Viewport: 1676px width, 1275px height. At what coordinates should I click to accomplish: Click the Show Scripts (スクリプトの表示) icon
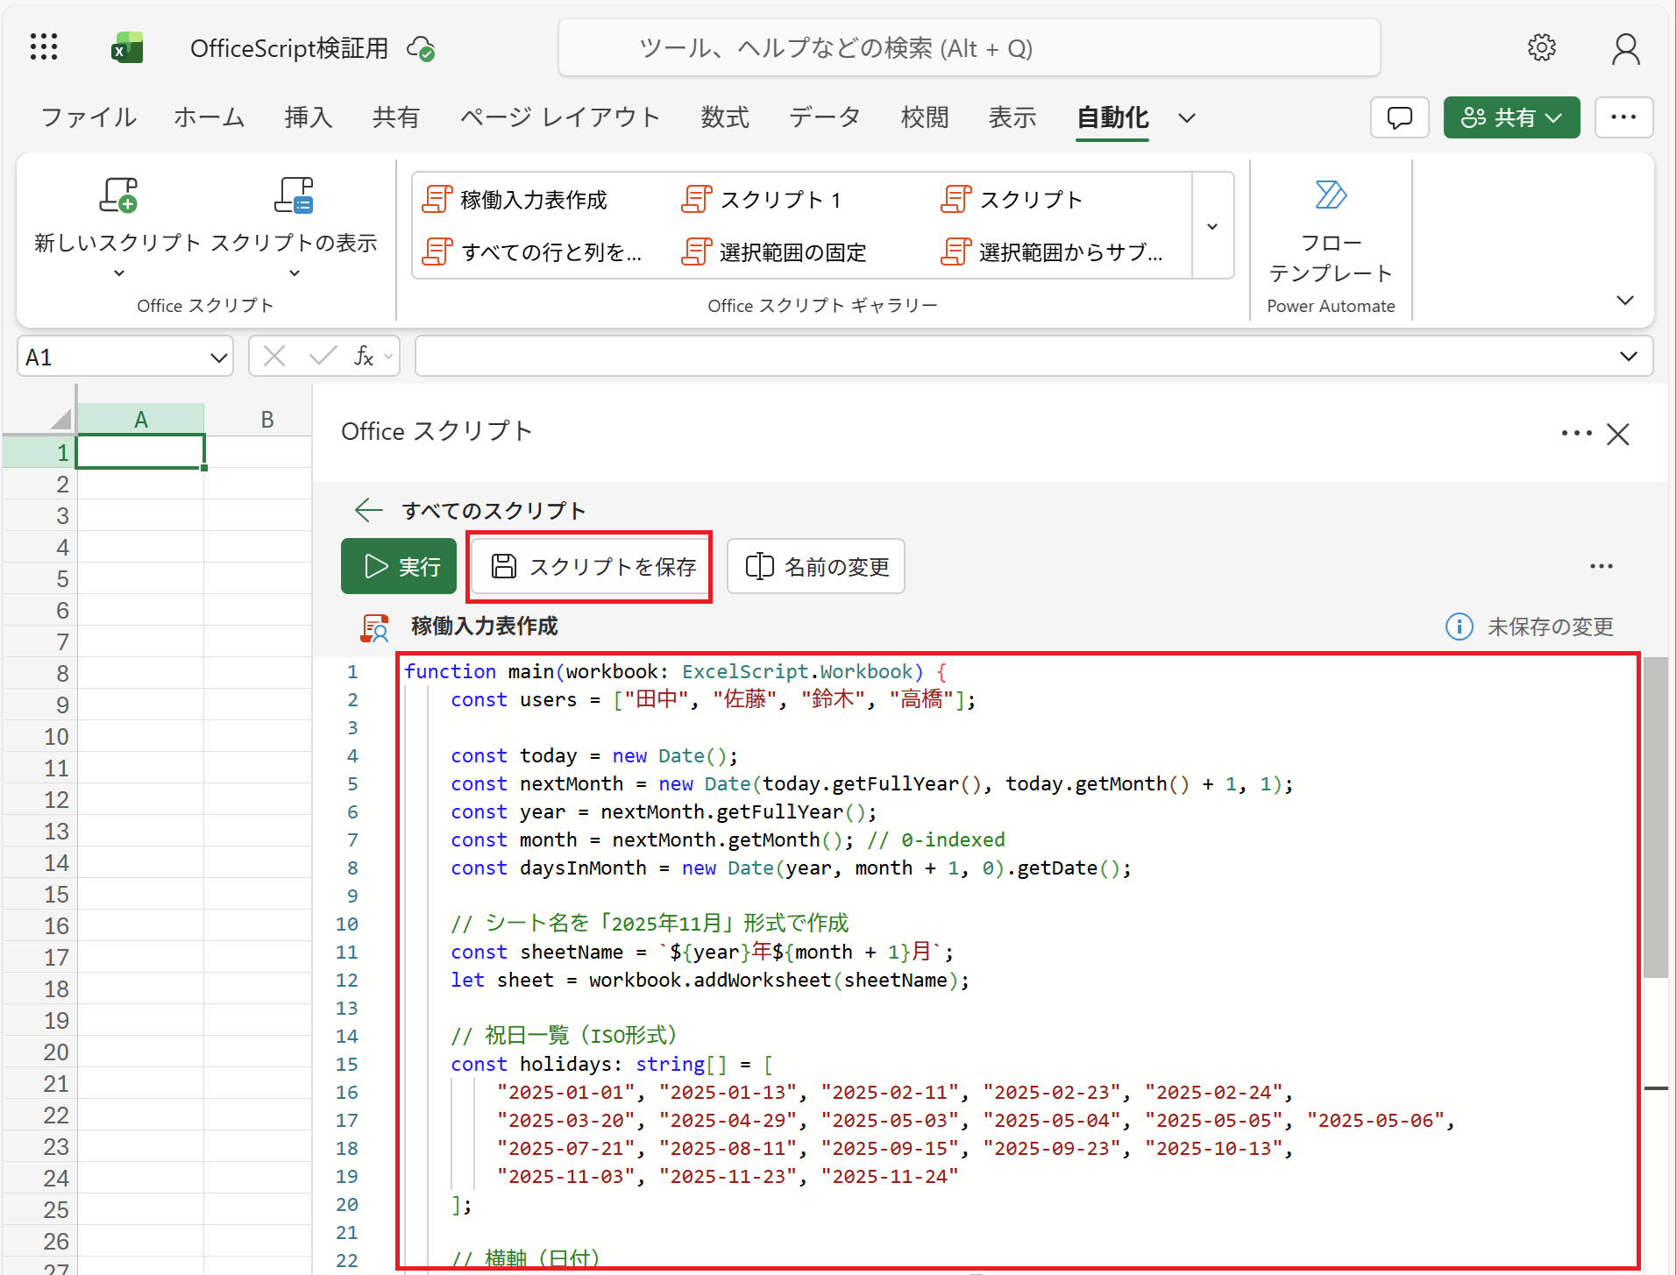(x=294, y=195)
